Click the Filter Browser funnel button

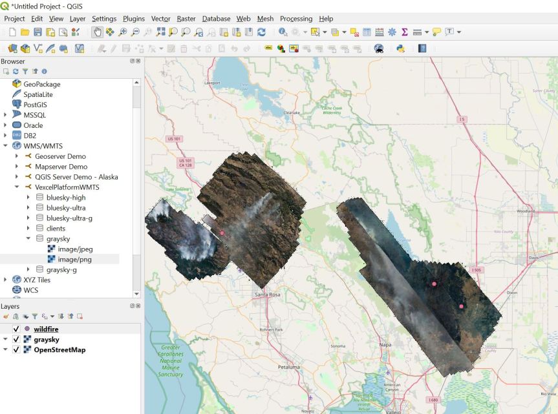pos(25,70)
